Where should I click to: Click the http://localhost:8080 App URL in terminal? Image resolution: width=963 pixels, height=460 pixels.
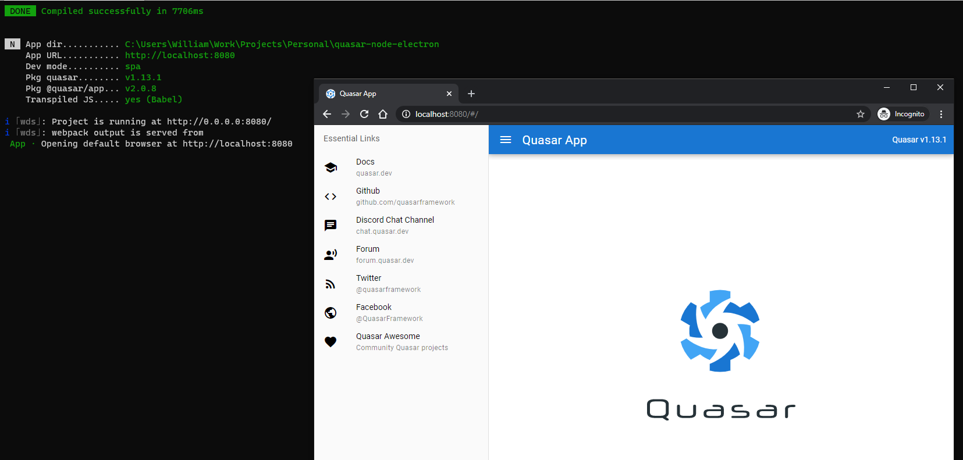tap(180, 55)
